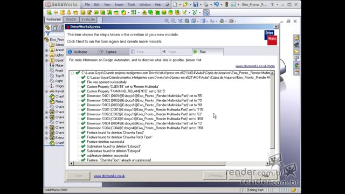345x194 pixels.
Task: Click the Edit Appearance color ball icon
Action: pos(222,21)
